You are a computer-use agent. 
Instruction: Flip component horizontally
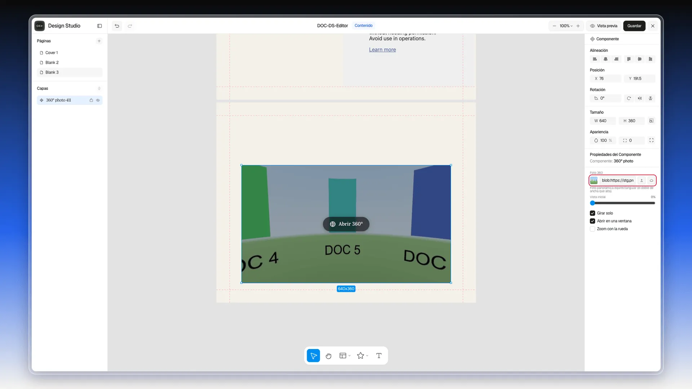(x=640, y=98)
